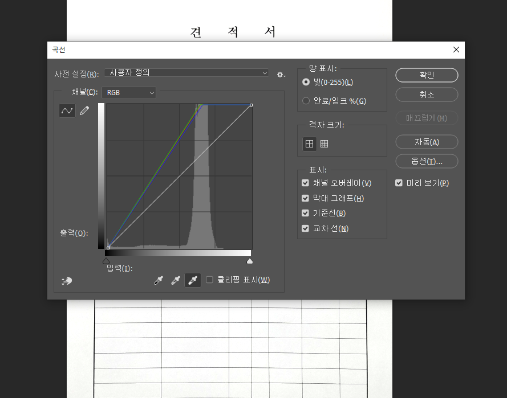The width and height of the screenshot is (507, 398).
Task: Open the 사전 설정 preset dropdown
Action: (186, 73)
